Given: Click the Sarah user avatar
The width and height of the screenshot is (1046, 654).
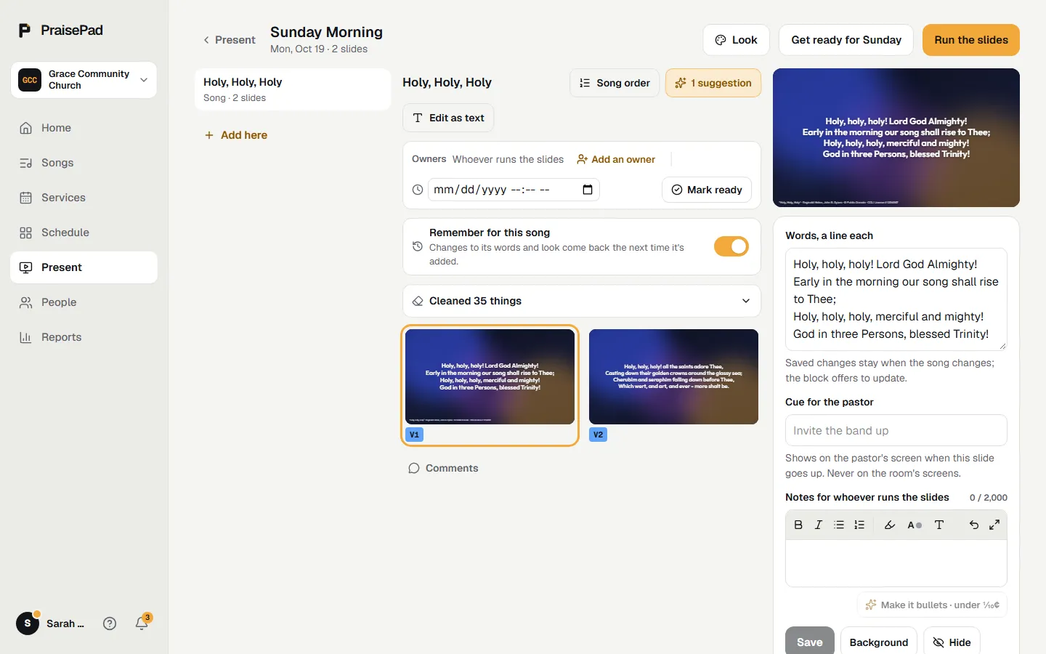Looking at the screenshot, I should pos(28,623).
